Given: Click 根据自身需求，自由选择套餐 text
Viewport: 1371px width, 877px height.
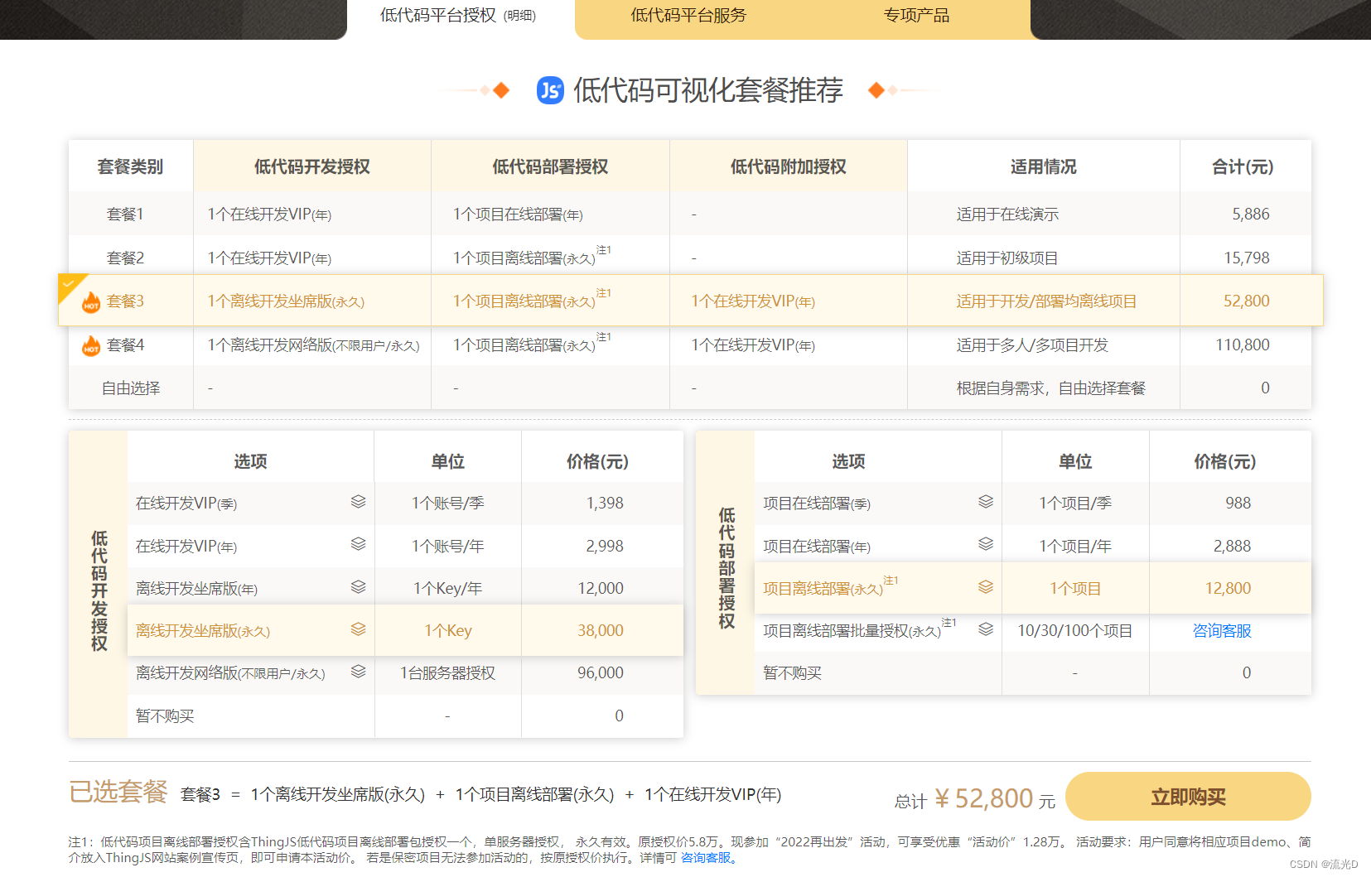Looking at the screenshot, I should pyautogui.click(x=1051, y=388).
